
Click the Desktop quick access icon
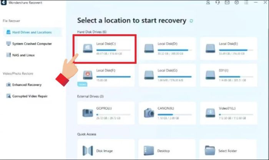tap(149, 150)
